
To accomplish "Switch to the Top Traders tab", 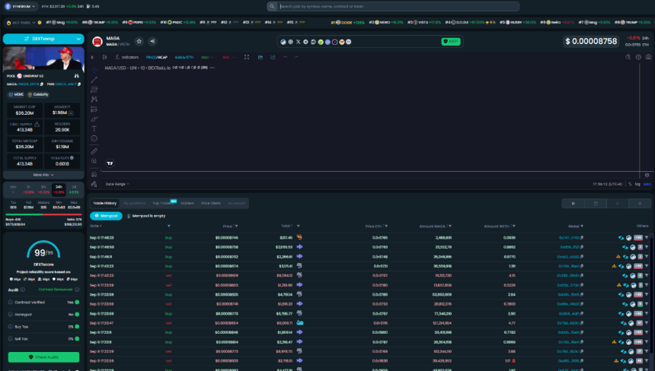I will pyautogui.click(x=163, y=204).
